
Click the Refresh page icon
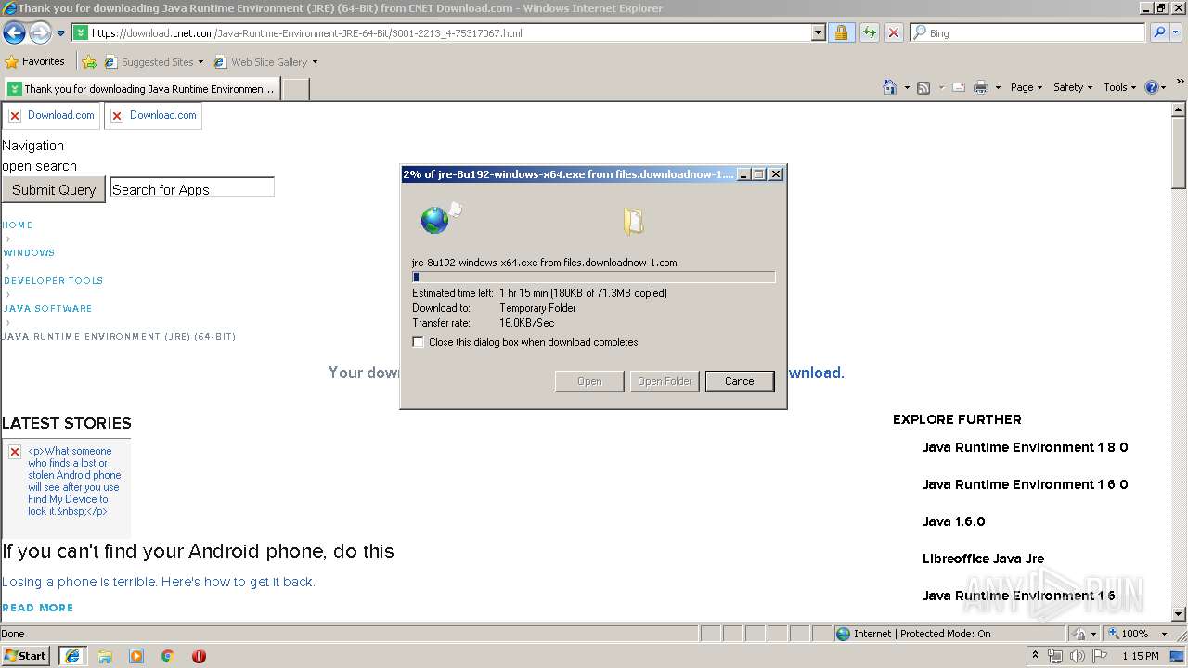coord(869,32)
